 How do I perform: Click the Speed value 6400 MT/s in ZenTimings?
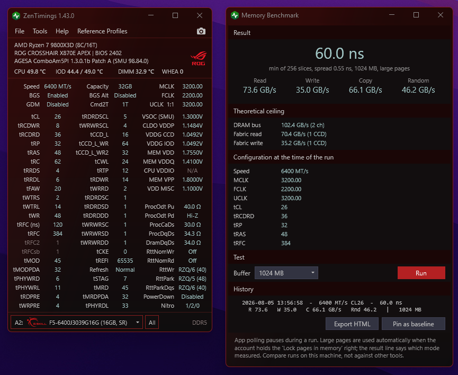pos(58,86)
